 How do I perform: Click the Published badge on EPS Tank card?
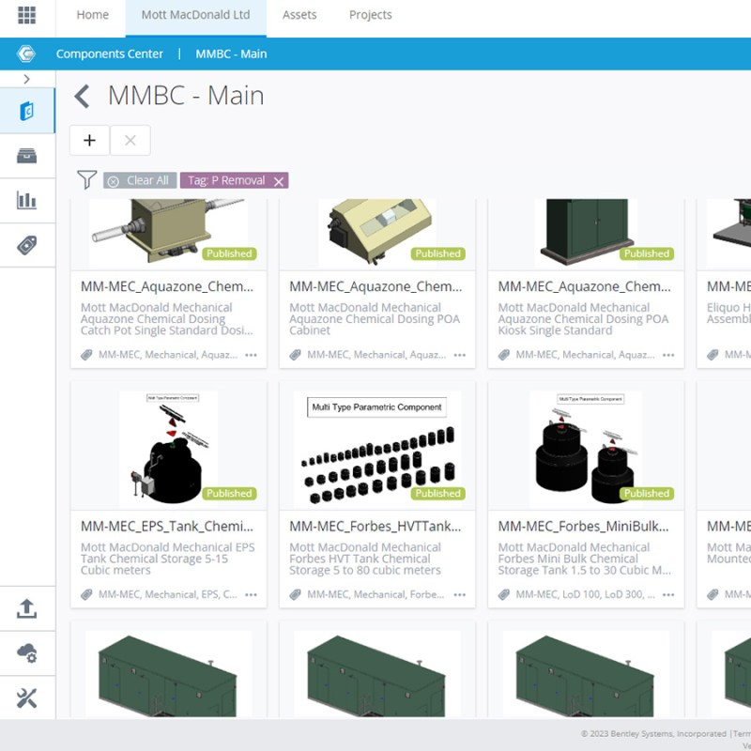229,494
